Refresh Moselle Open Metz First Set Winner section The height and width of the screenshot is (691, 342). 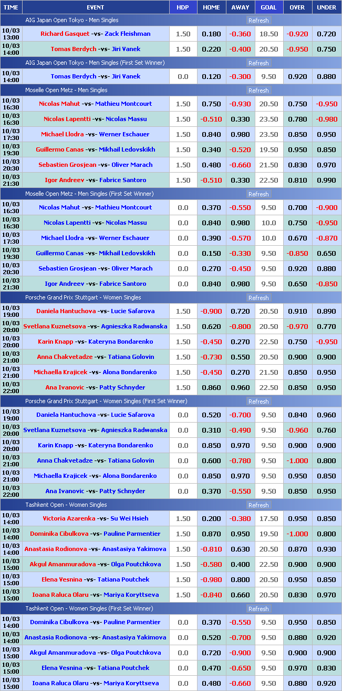click(x=258, y=194)
